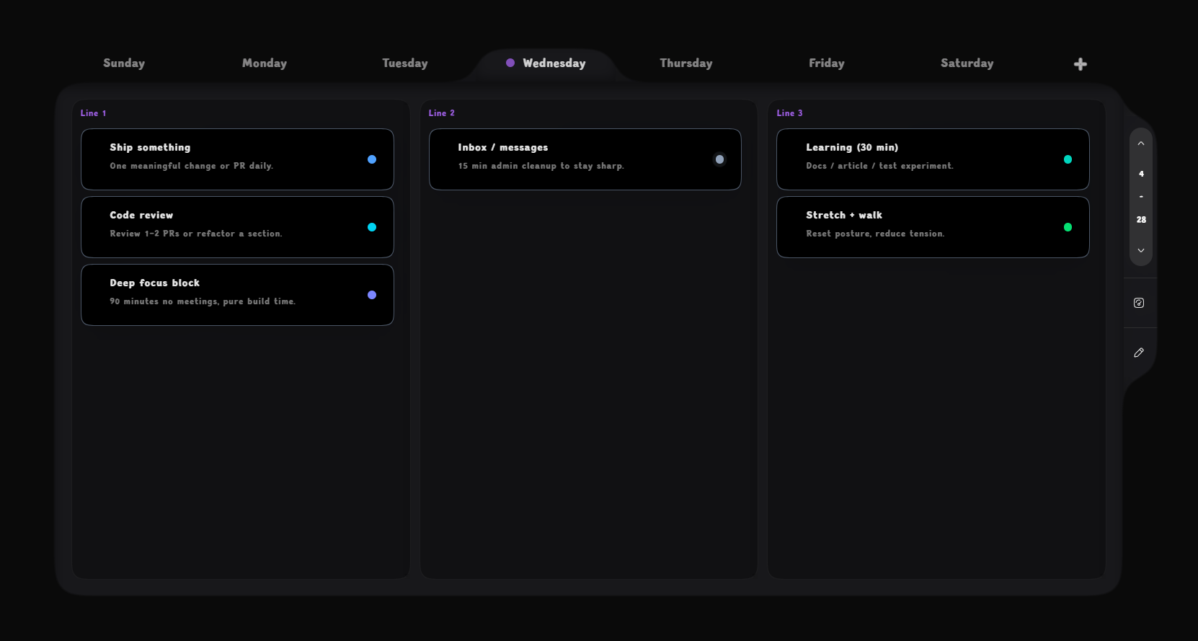Switch to the Monday tab
1198x641 pixels.
(x=265, y=63)
